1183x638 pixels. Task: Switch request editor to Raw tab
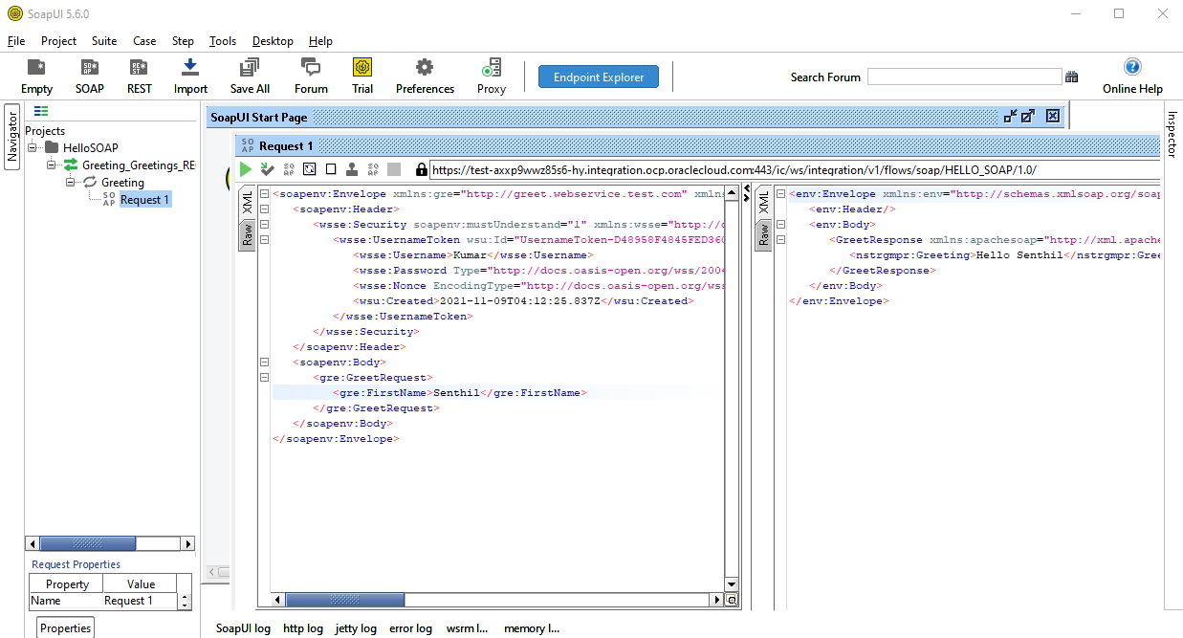[247, 235]
